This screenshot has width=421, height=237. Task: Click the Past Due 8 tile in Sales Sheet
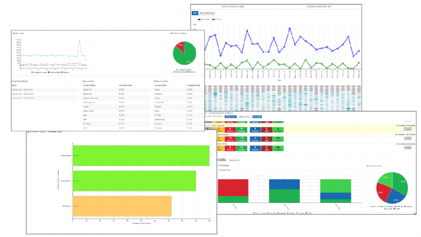point(230,148)
